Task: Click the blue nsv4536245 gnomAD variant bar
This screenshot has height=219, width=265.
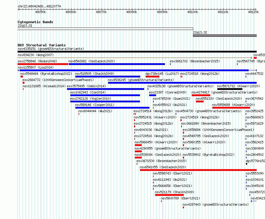Action: coord(182,83)
